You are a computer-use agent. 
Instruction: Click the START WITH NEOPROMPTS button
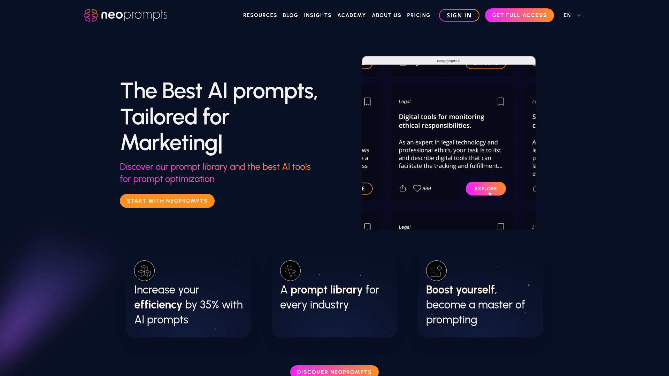[x=167, y=201]
